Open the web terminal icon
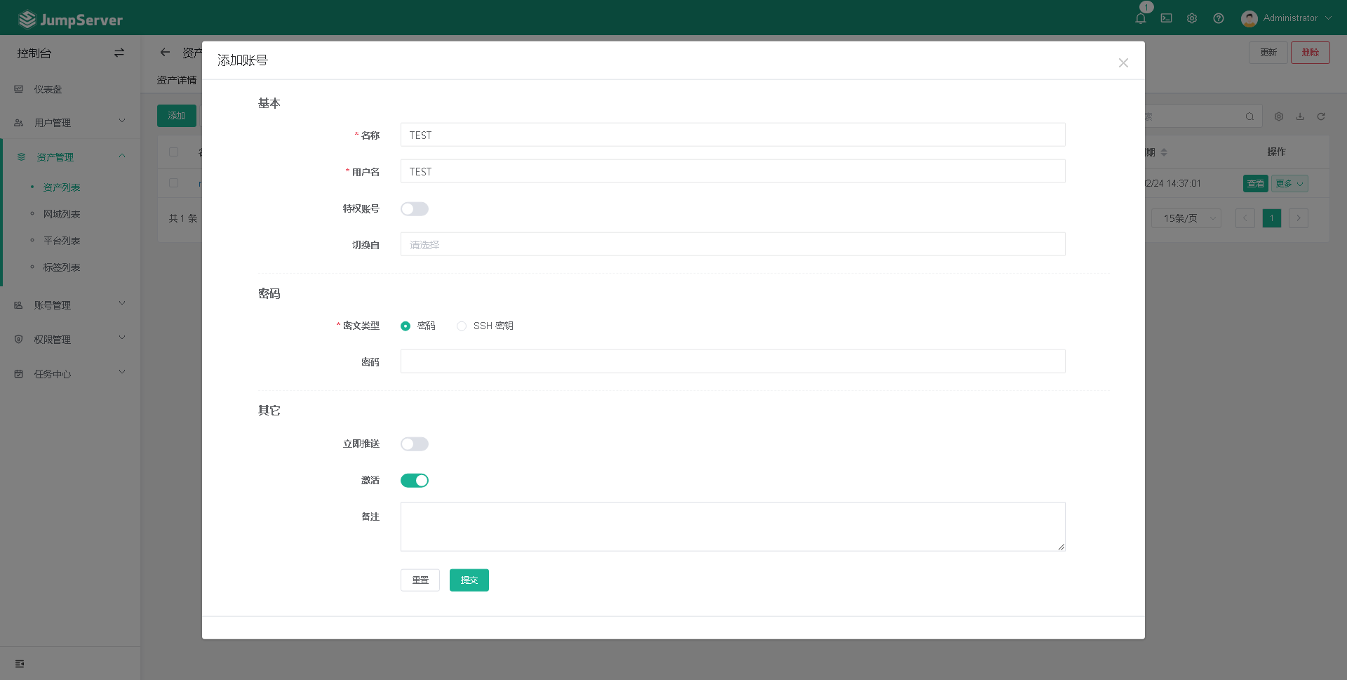Viewport: 1347px width, 680px height. click(x=1166, y=18)
